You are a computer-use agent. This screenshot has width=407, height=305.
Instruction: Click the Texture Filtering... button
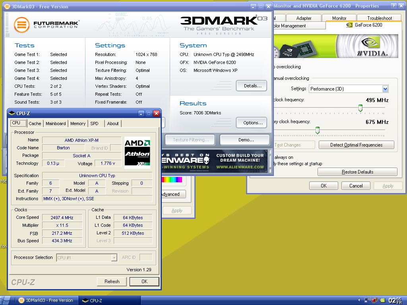190,140
